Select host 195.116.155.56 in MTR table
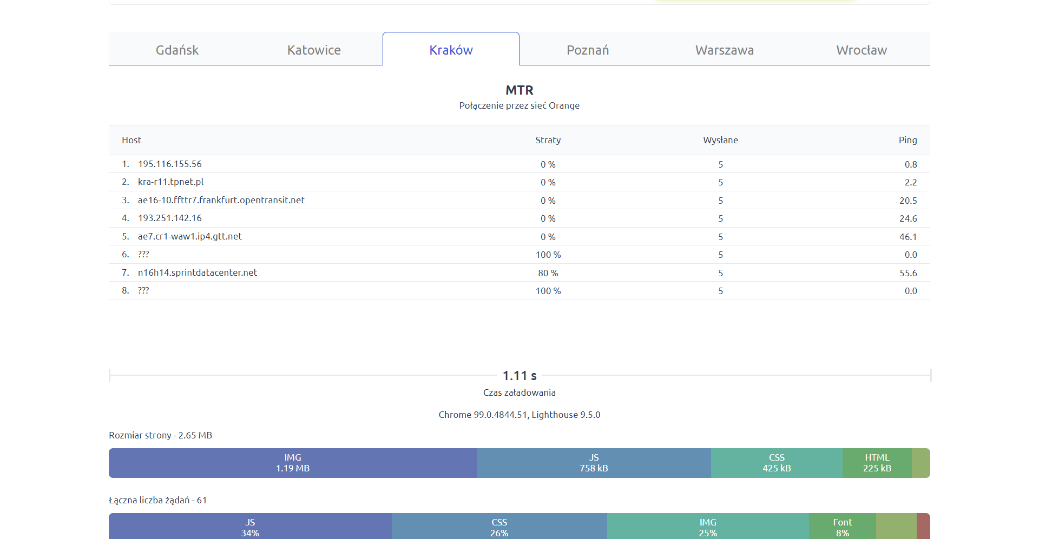This screenshot has height=539, width=1039. (x=169, y=164)
